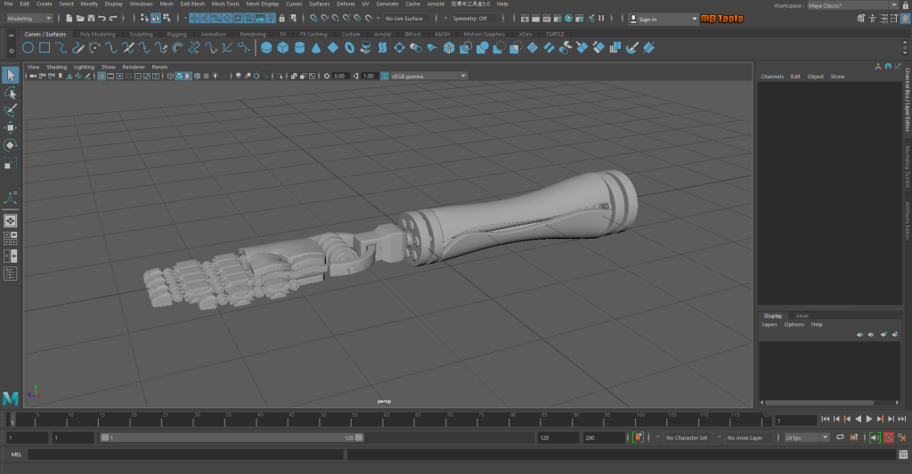Image resolution: width=912 pixels, height=474 pixels.
Task: Click the Play Forwards button
Action: click(x=869, y=419)
